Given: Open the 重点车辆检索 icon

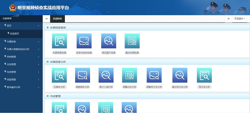Looking at the screenshot, I should coord(132,41).
